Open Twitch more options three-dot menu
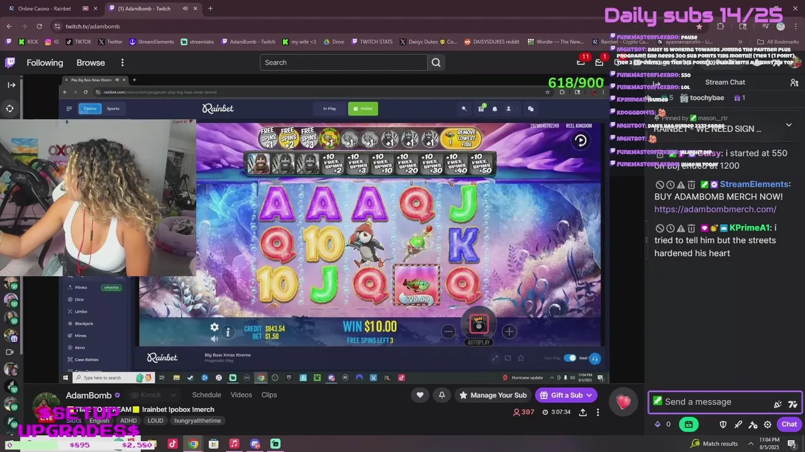 tap(122, 63)
